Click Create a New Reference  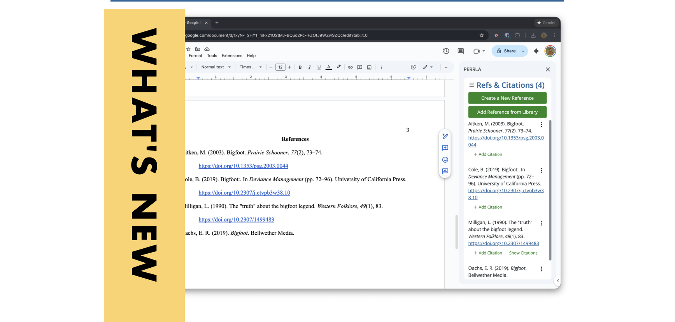point(507,98)
